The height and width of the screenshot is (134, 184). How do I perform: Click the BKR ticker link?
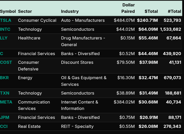click(x=5, y=78)
